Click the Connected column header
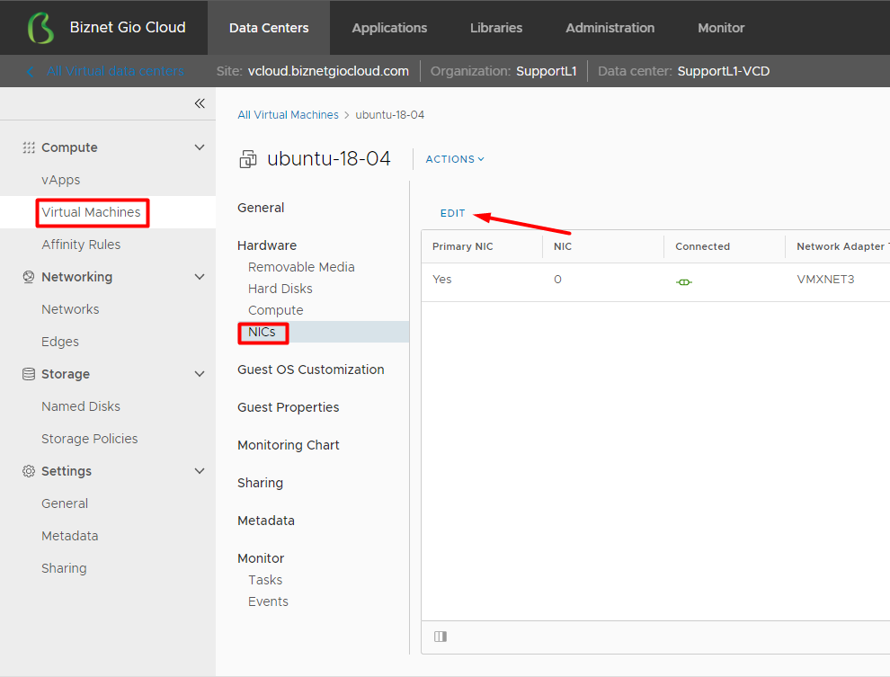Image resolution: width=890 pixels, height=677 pixels. point(702,246)
